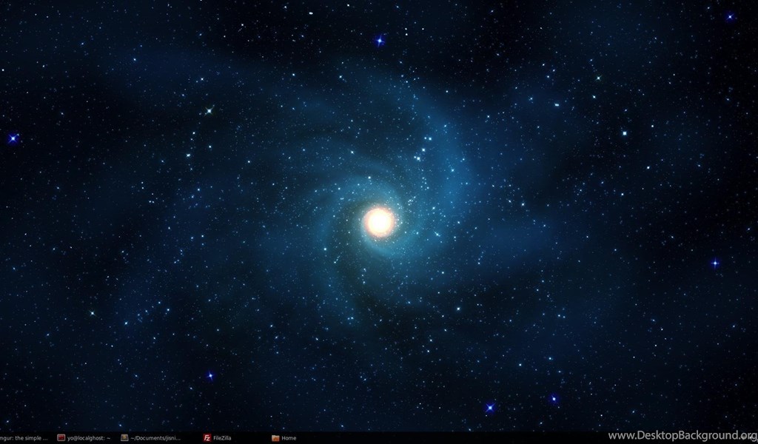The height and width of the screenshot is (444, 758).
Task: Click the Home folder icon in the taskbar
Action: pos(275,438)
